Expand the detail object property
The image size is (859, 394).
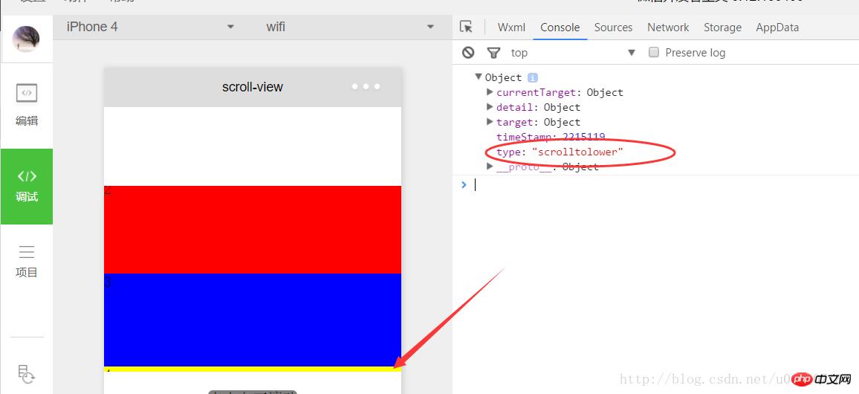point(490,107)
